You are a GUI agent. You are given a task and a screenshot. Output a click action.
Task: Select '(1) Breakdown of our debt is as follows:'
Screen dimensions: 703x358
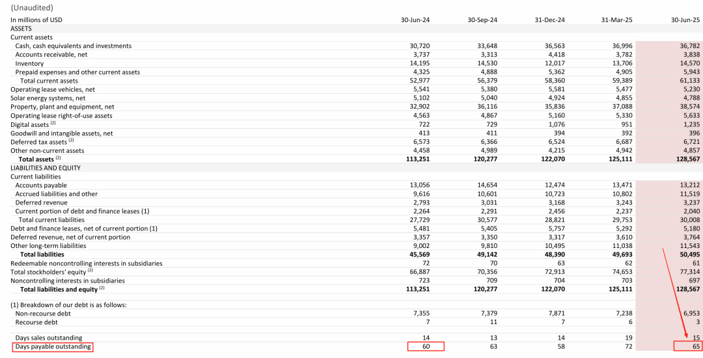point(68,305)
